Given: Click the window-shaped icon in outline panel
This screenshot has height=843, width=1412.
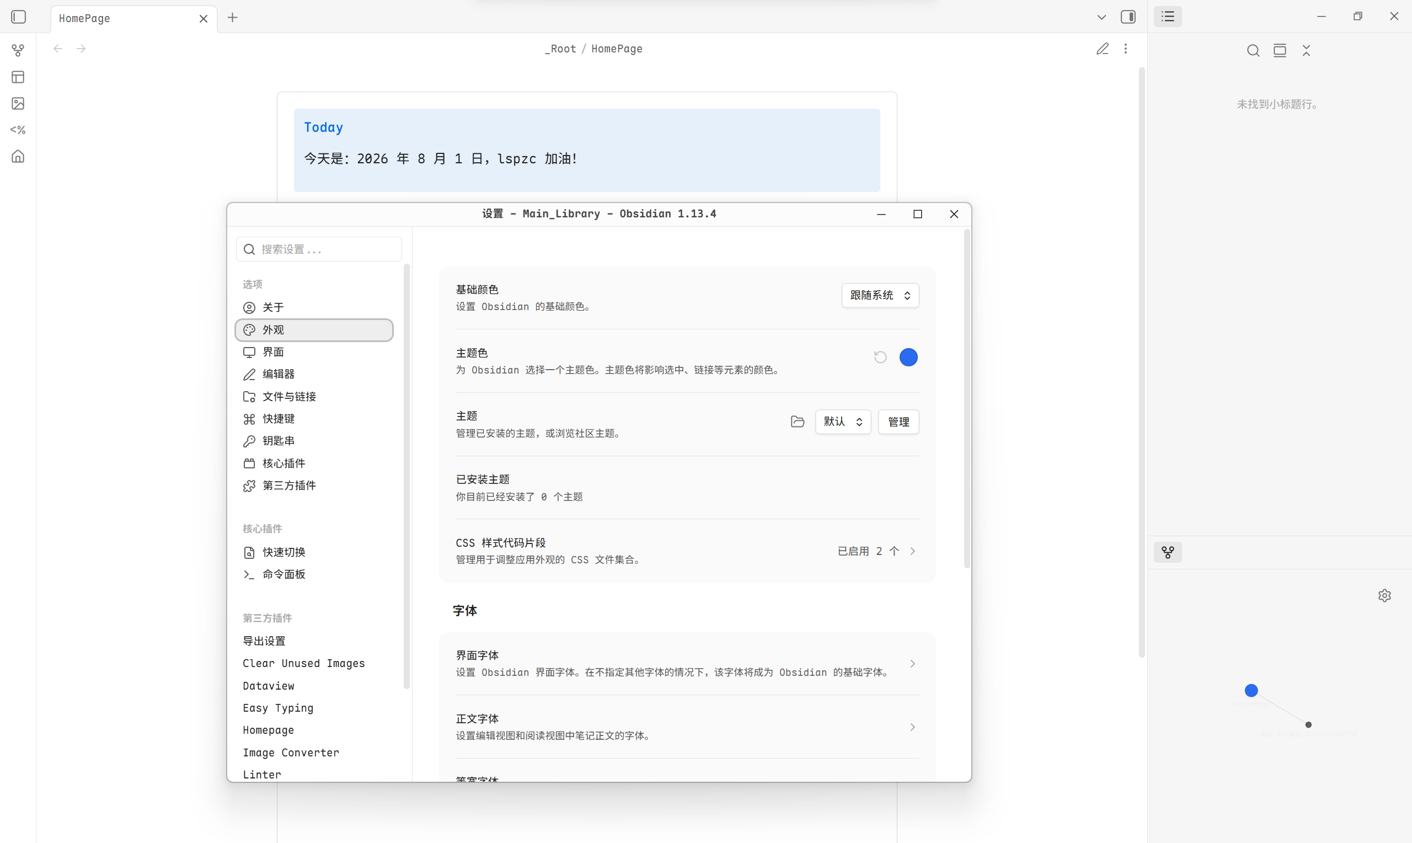Looking at the screenshot, I should [x=1280, y=51].
